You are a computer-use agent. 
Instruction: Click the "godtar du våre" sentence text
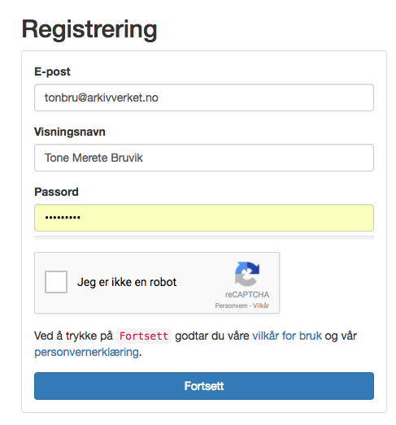click(212, 336)
